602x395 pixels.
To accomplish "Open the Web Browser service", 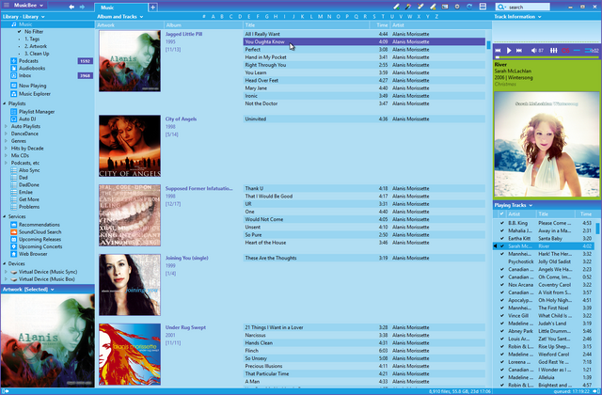I will click(33, 254).
